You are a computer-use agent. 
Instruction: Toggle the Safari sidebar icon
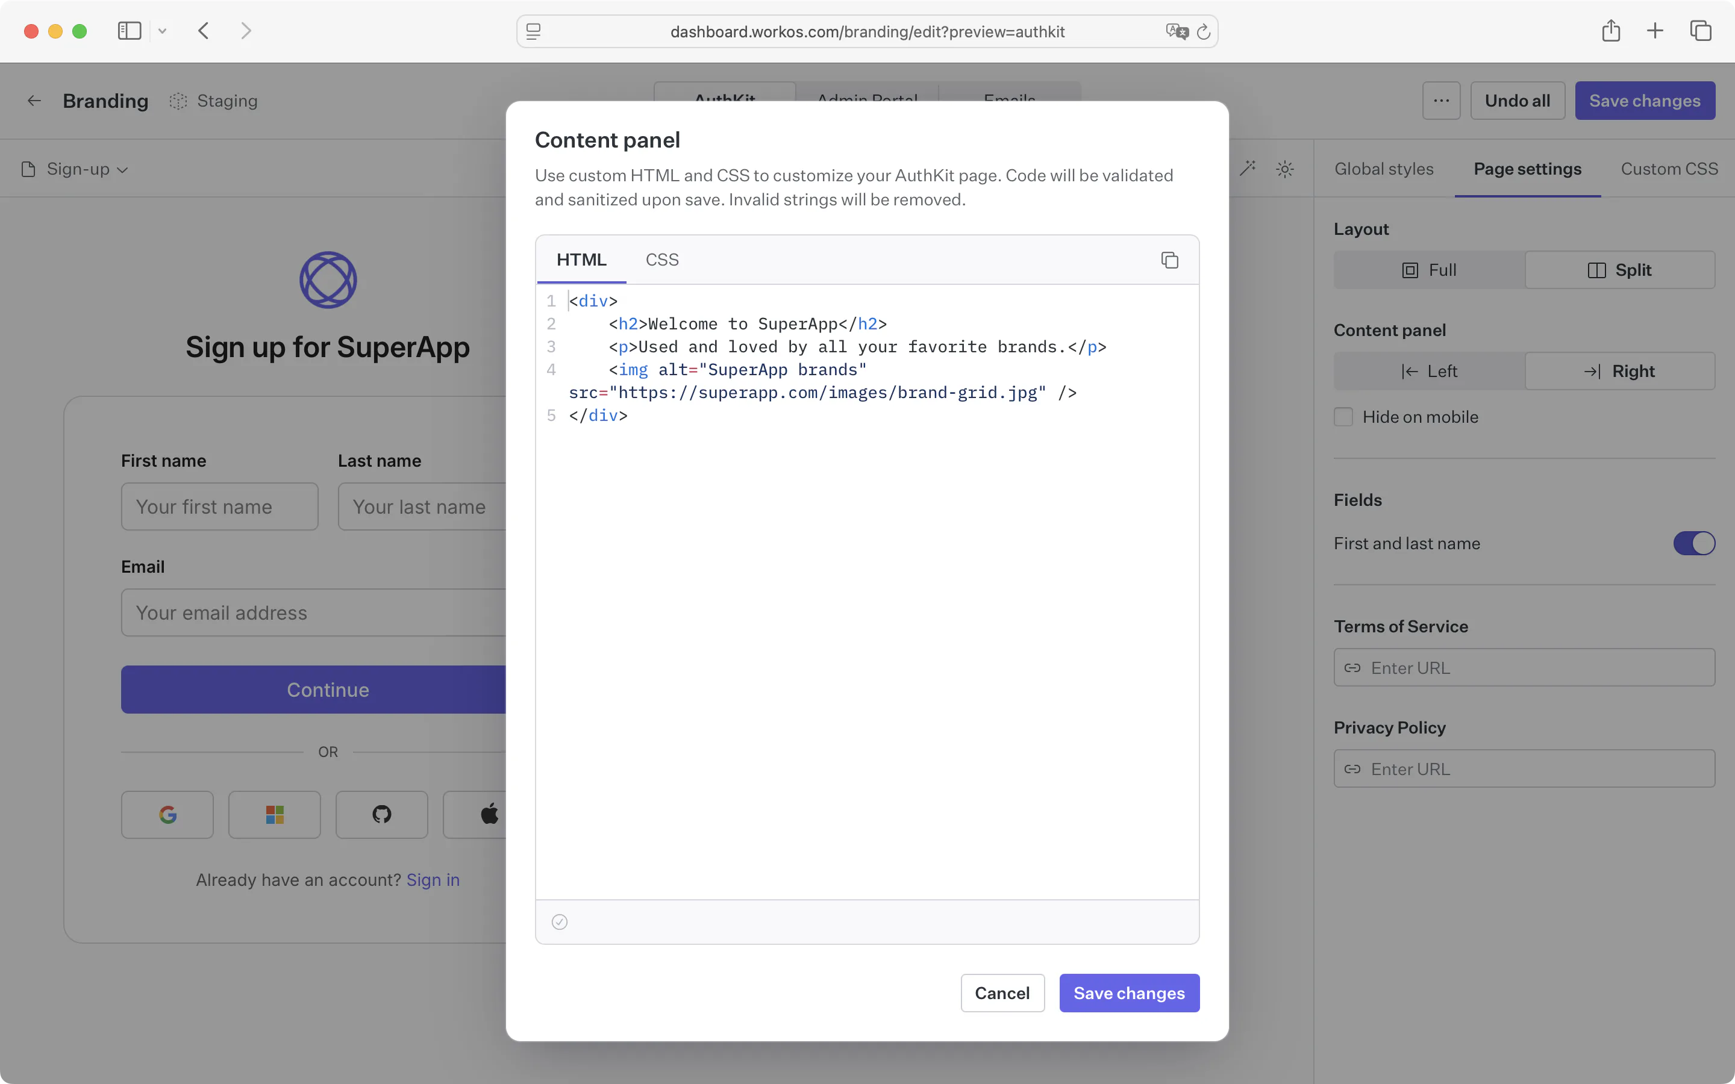129,31
